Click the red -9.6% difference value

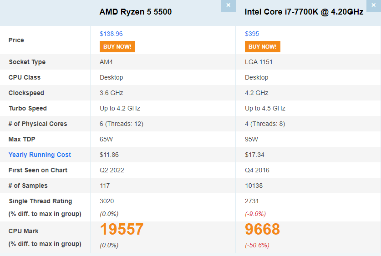click(x=255, y=214)
